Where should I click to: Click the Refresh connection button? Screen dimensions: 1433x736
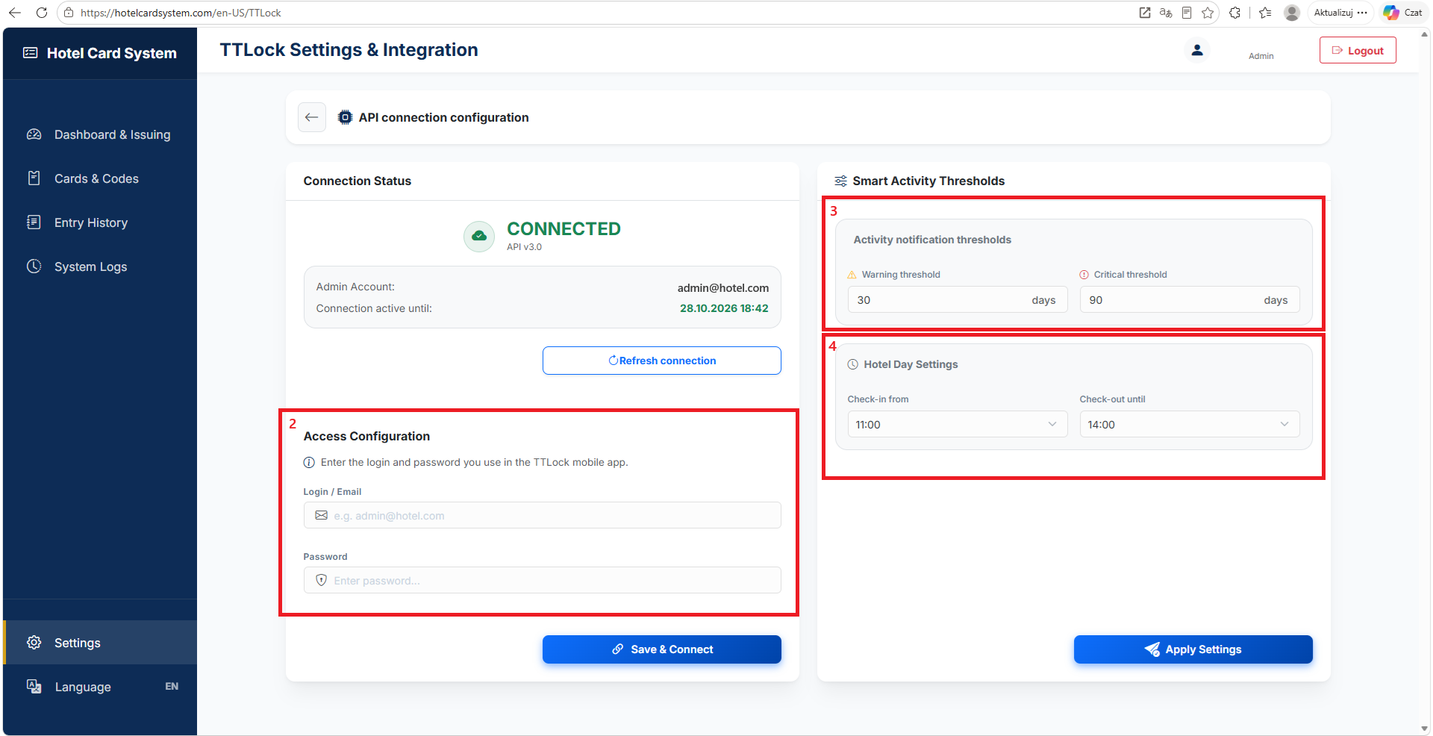[x=662, y=361]
